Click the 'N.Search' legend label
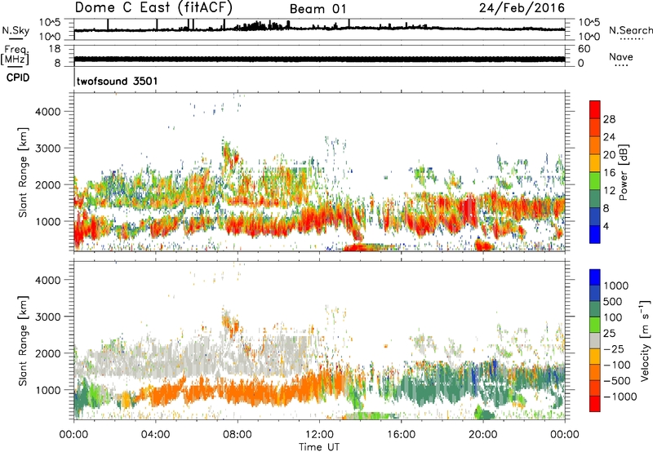 pyautogui.click(x=630, y=30)
